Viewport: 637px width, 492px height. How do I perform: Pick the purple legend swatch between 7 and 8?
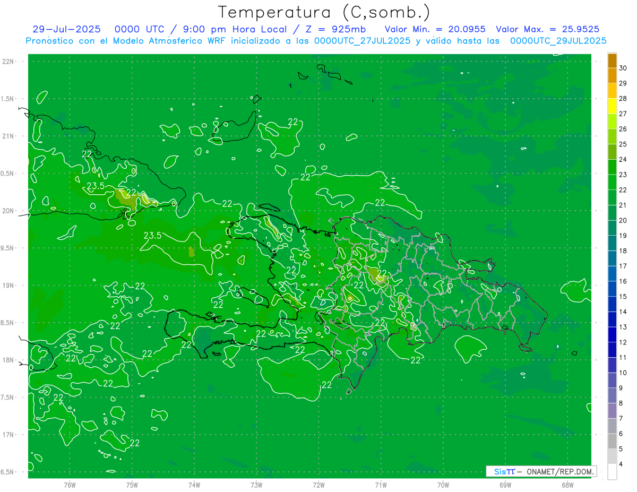coord(612,410)
